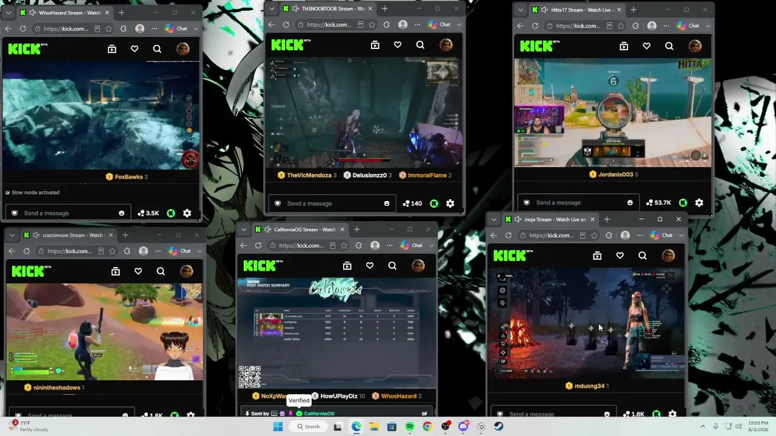This screenshot has width=776, height=436.
Task: Open the Windows Start menu
Action: 278,427
